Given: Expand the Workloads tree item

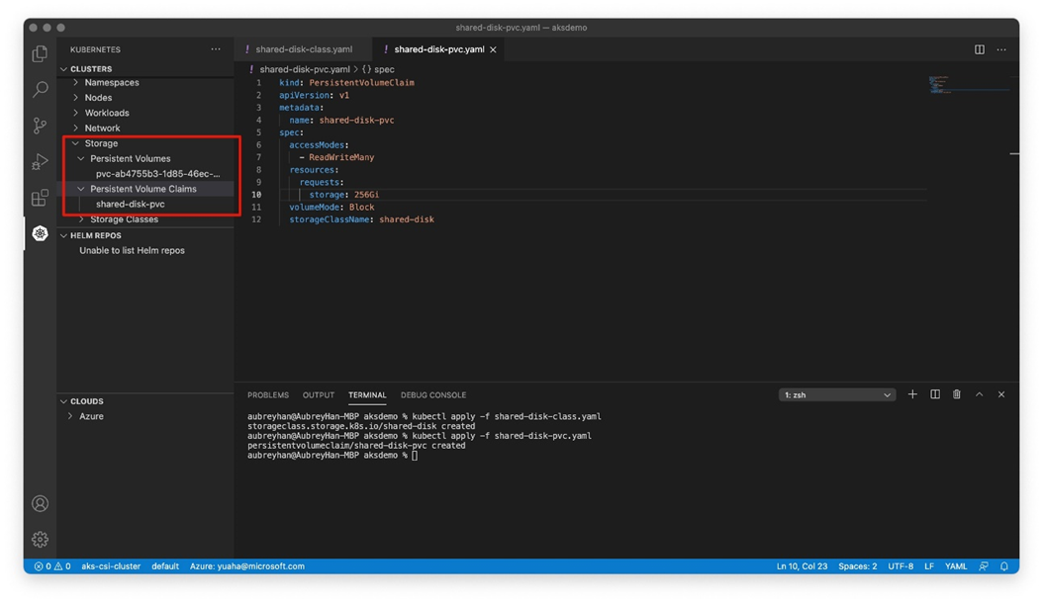Looking at the screenshot, I should click(x=76, y=113).
